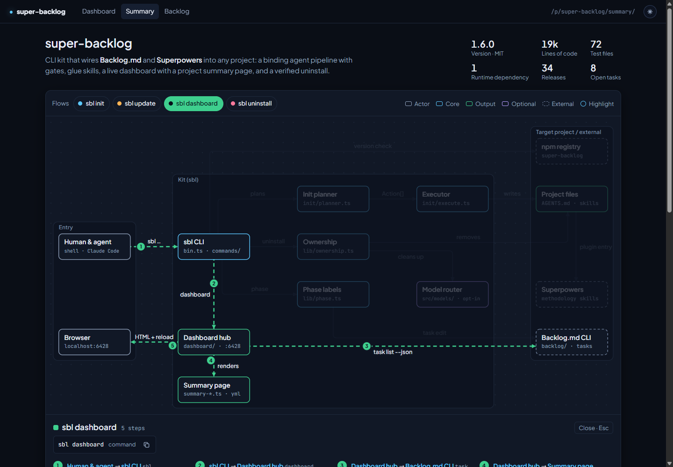Click the Backlog.md CLI node
This screenshot has width=673, height=467.
[572, 342]
